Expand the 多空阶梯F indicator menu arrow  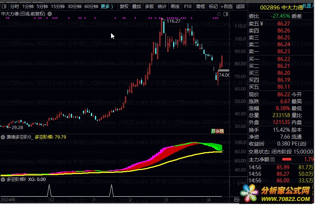[3, 179]
